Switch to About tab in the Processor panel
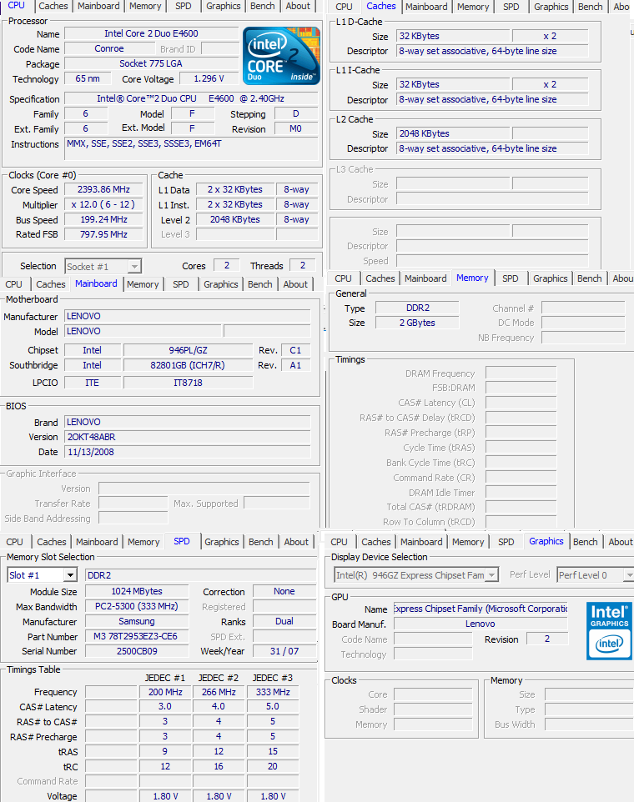Viewport: 634px width, 802px height. point(298,6)
